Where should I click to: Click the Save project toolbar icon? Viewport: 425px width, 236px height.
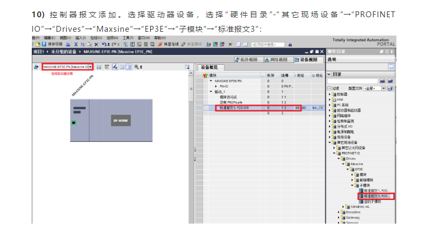tap(44, 44)
